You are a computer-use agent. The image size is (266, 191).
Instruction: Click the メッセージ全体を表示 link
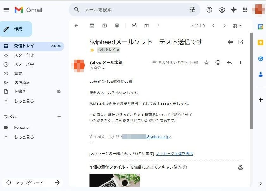[x=174, y=154]
